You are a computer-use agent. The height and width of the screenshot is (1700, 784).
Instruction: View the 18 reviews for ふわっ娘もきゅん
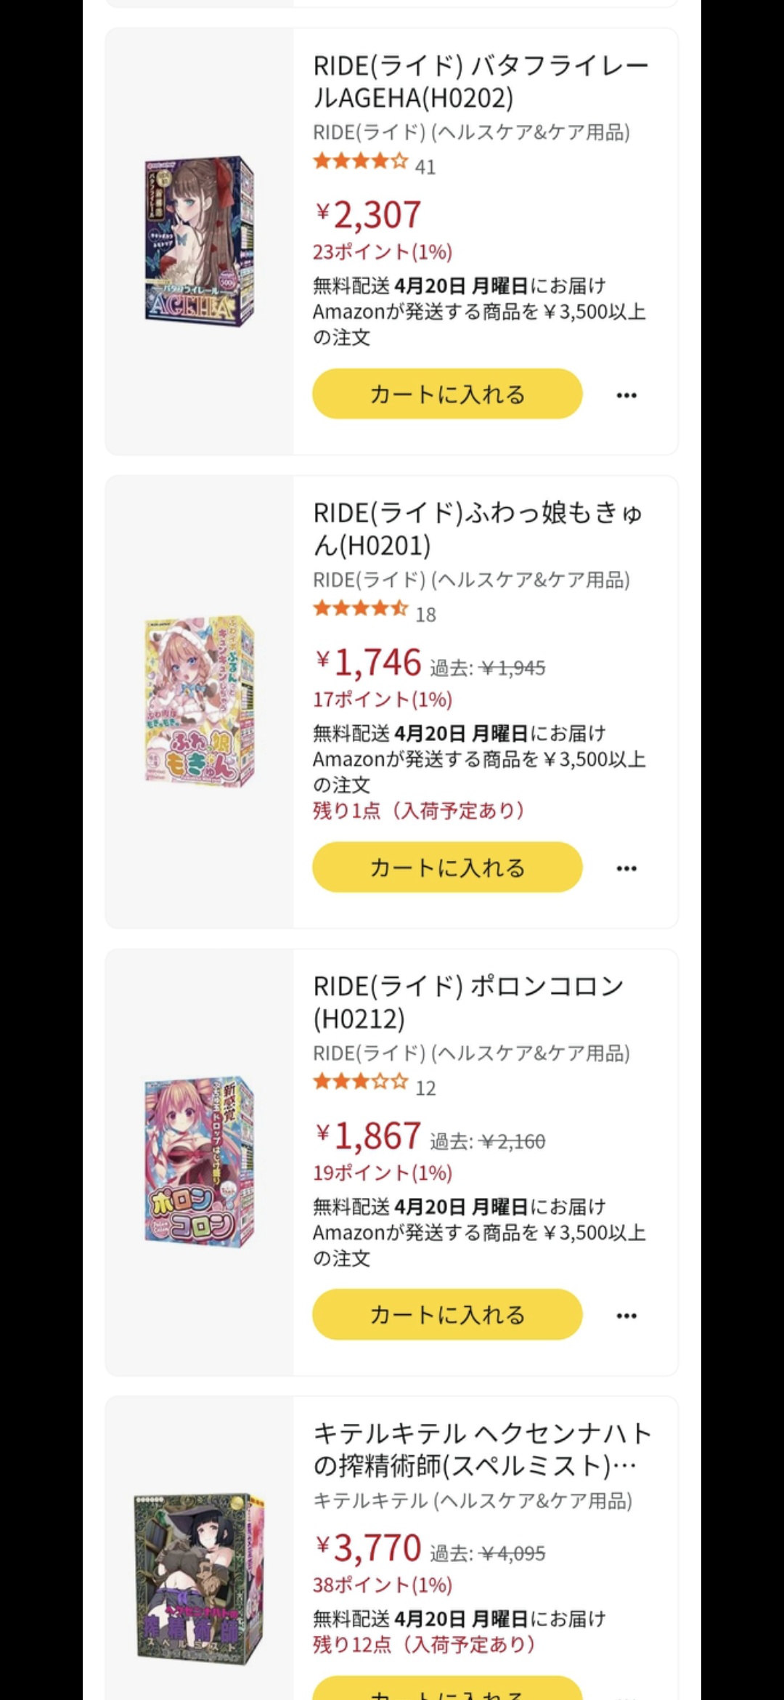(x=425, y=615)
